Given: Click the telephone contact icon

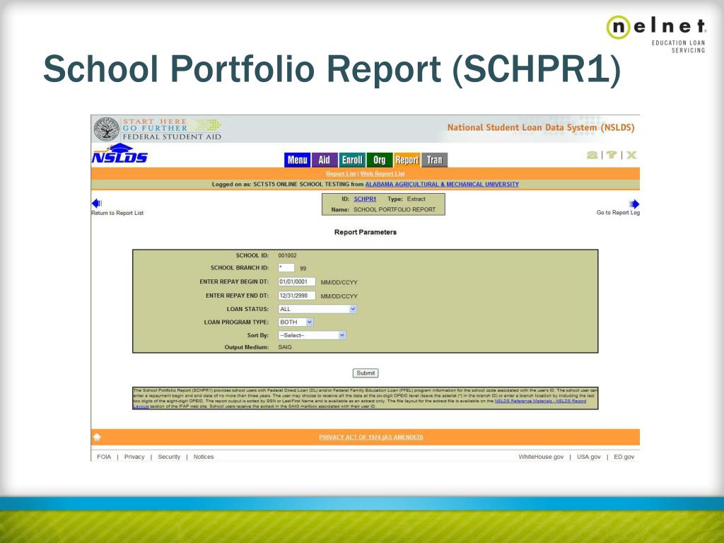Looking at the screenshot, I should tap(592, 155).
